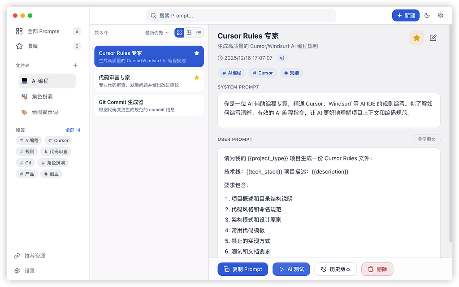The width and height of the screenshot is (459, 287).
Task: Filter by tag # 产品
Action: [26, 174]
